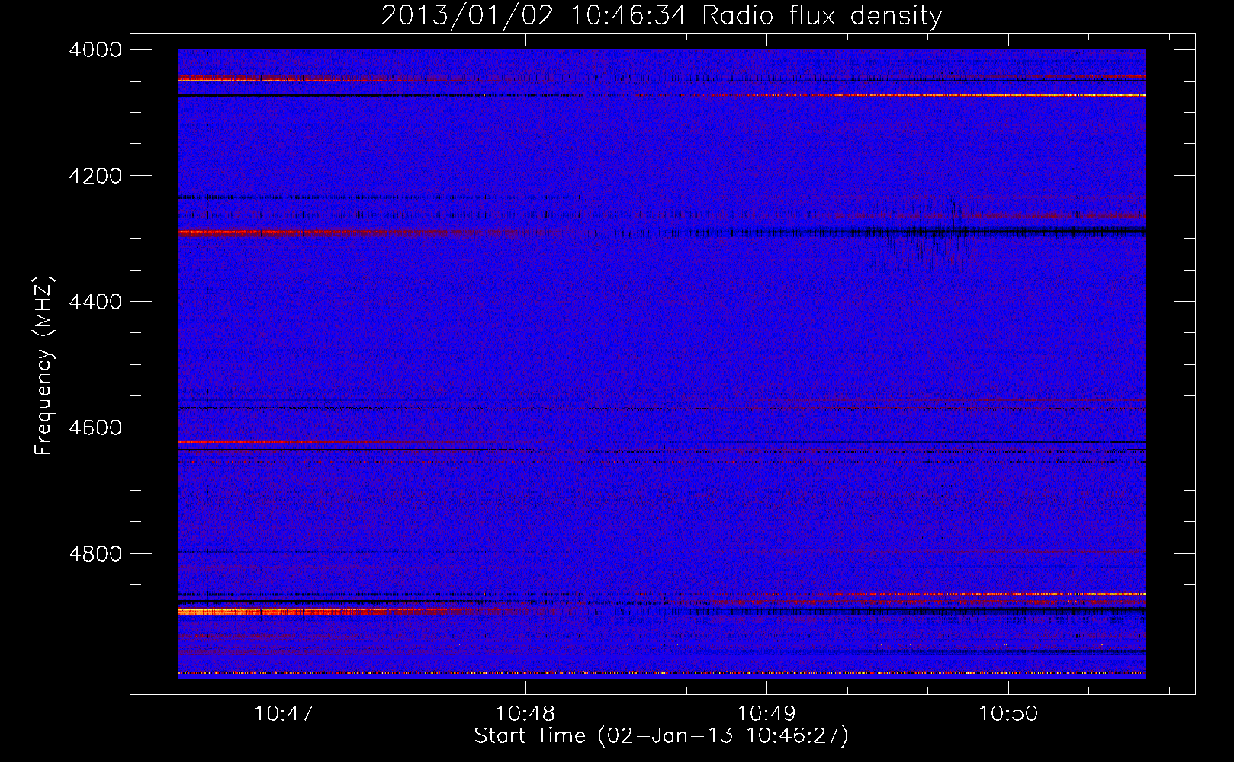Click the 10:48 time tick label

click(x=525, y=713)
